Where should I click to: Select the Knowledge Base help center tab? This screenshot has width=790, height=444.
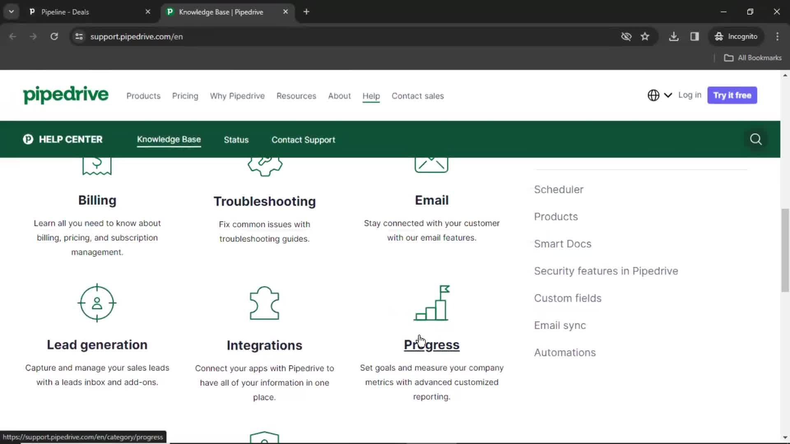tap(169, 139)
